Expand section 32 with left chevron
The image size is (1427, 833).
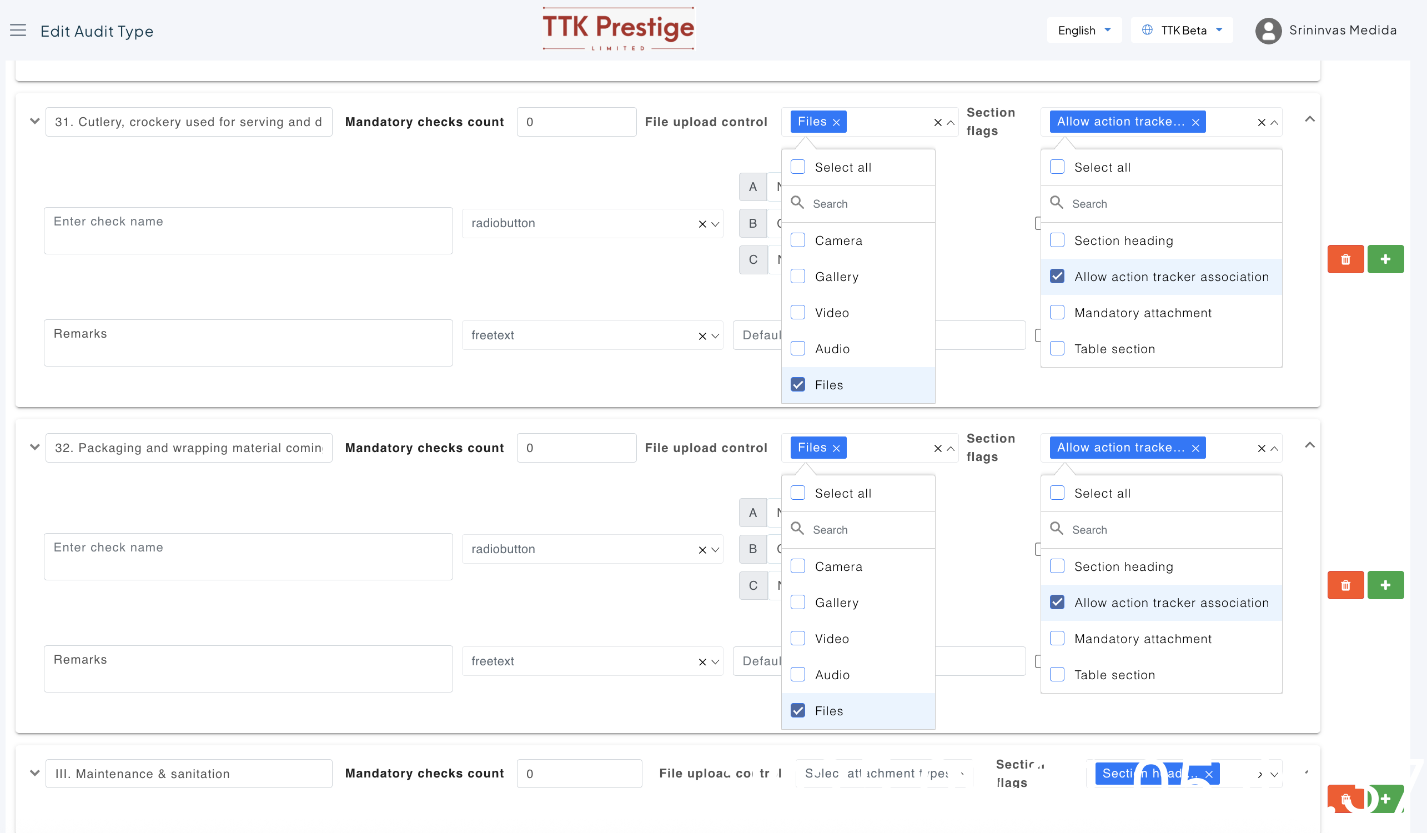tap(34, 448)
